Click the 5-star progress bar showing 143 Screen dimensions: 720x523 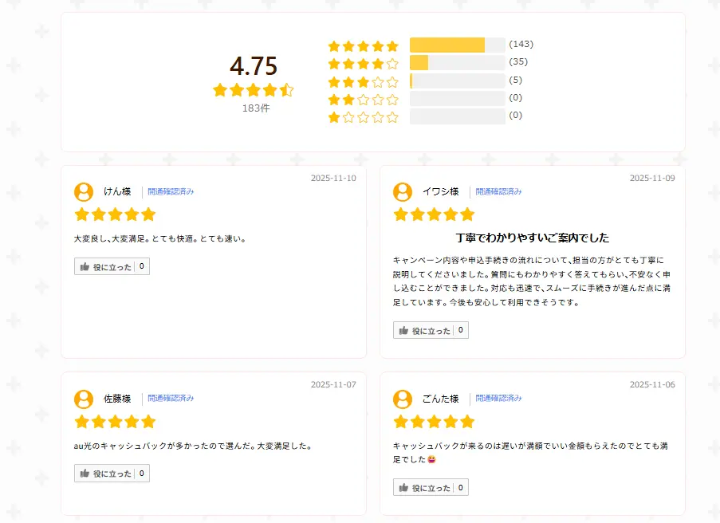pyautogui.click(x=457, y=45)
